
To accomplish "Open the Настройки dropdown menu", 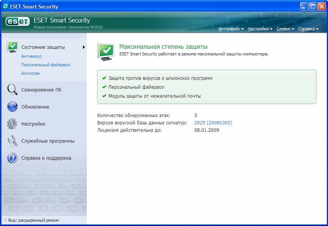I will pos(260,29).
